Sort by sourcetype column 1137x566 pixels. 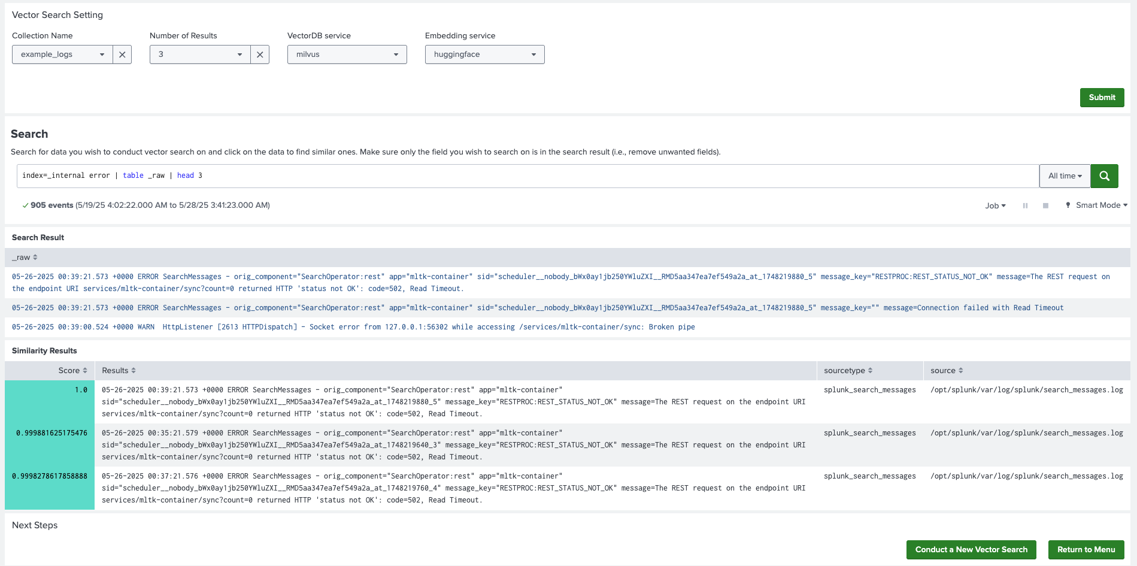click(x=848, y=371)
